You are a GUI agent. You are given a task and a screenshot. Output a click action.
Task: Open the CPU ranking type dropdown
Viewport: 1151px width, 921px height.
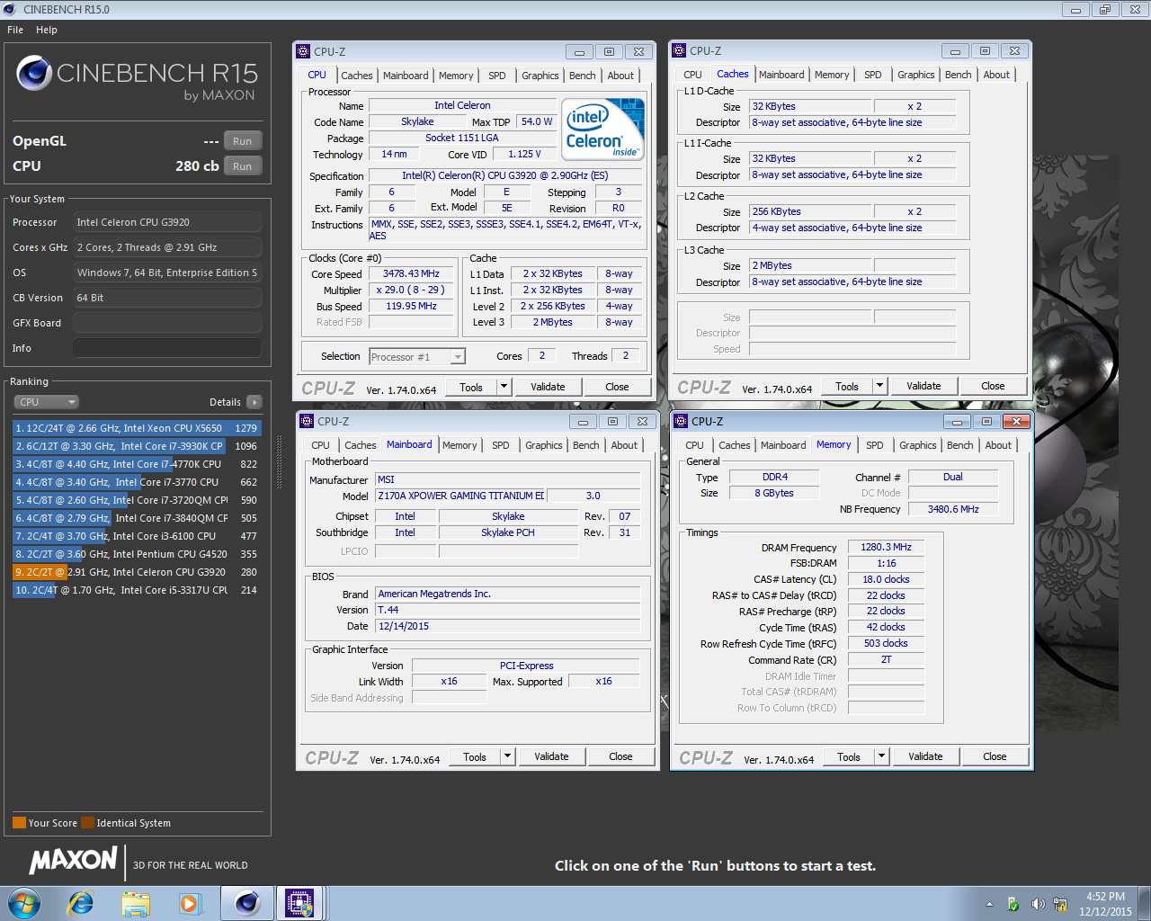(47, 402)
